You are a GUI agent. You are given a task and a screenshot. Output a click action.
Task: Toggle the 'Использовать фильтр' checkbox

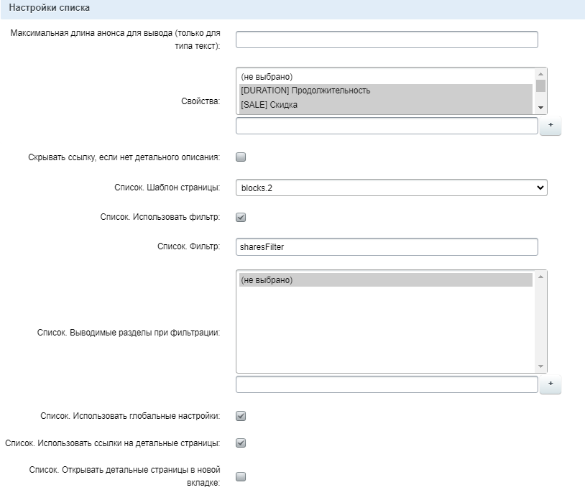coord(241,217)
